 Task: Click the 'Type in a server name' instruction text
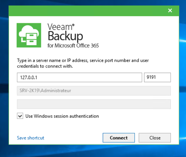[x=83, y=63]
